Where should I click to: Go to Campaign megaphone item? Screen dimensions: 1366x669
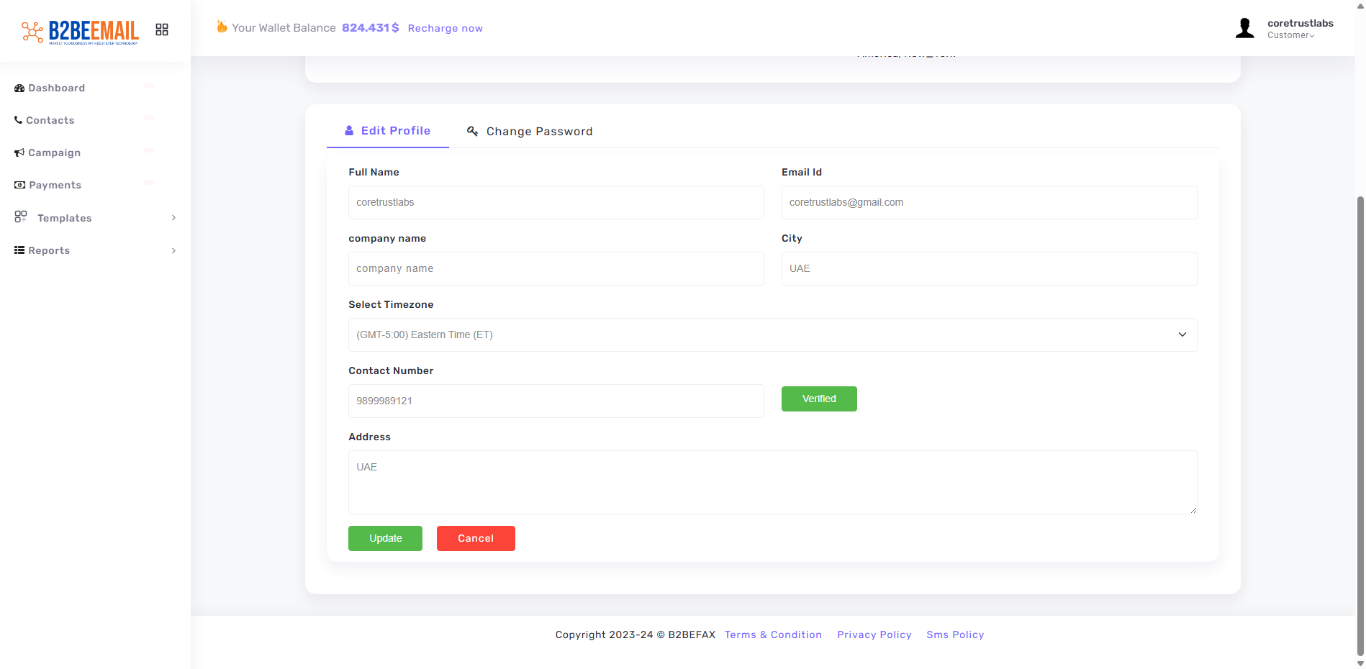click(54, 153)
